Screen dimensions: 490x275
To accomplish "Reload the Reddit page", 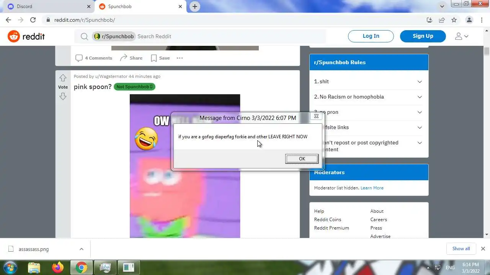I will (33, 20).
